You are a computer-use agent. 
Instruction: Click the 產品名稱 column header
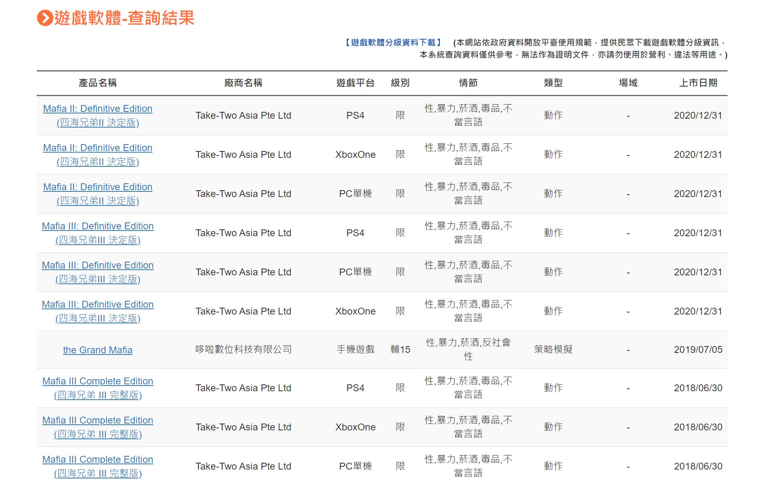click(x=98, y=83)
